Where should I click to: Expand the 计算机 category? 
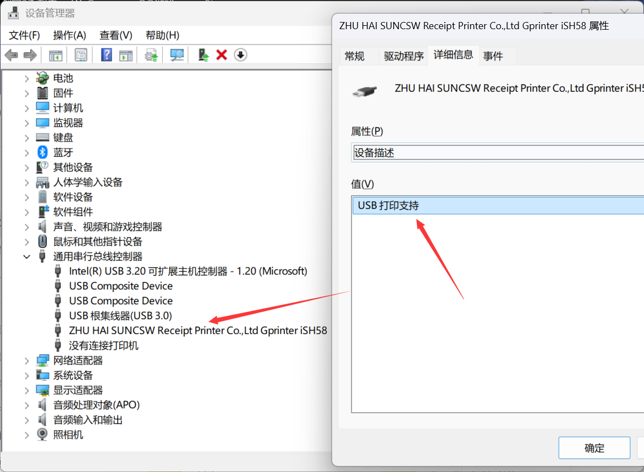(27, 108)
